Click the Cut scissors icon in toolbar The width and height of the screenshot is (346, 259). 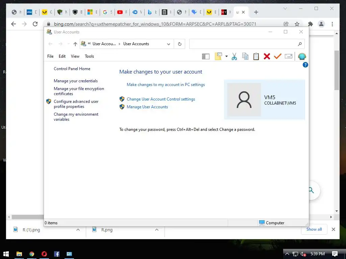click(234, 56)
